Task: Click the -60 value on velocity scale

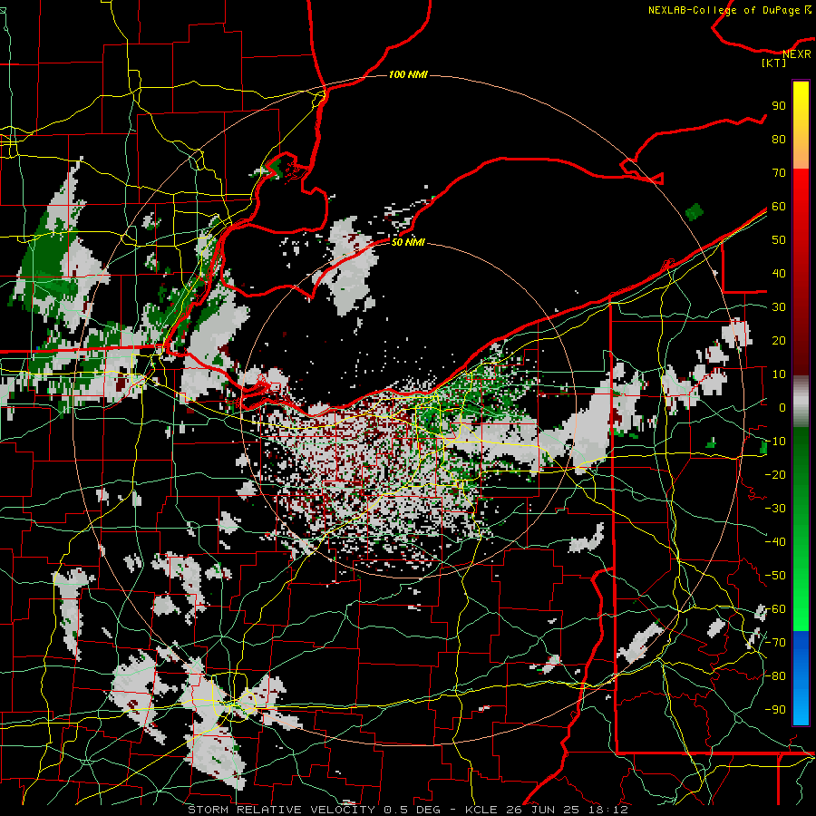Action: [775, 609]
